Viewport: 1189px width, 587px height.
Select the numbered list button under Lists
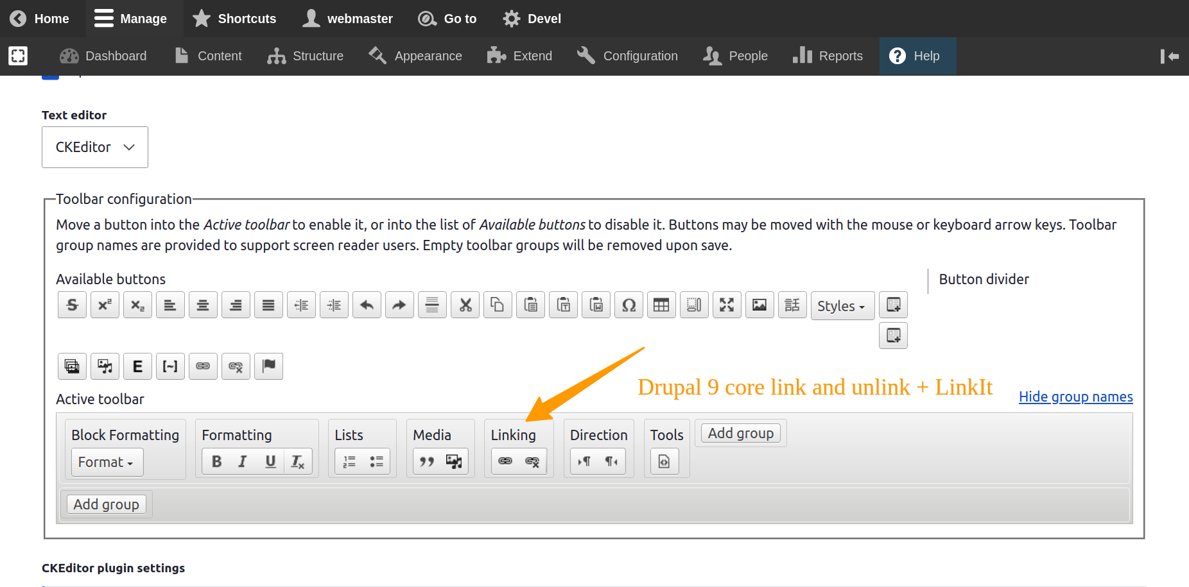pos(349,461)
